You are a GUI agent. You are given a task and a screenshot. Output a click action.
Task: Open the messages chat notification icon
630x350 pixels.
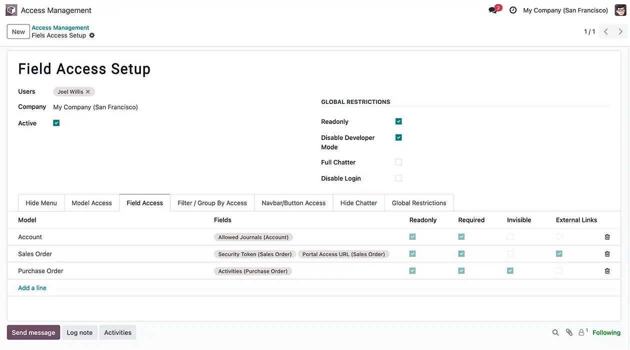(x=493, y=10)
